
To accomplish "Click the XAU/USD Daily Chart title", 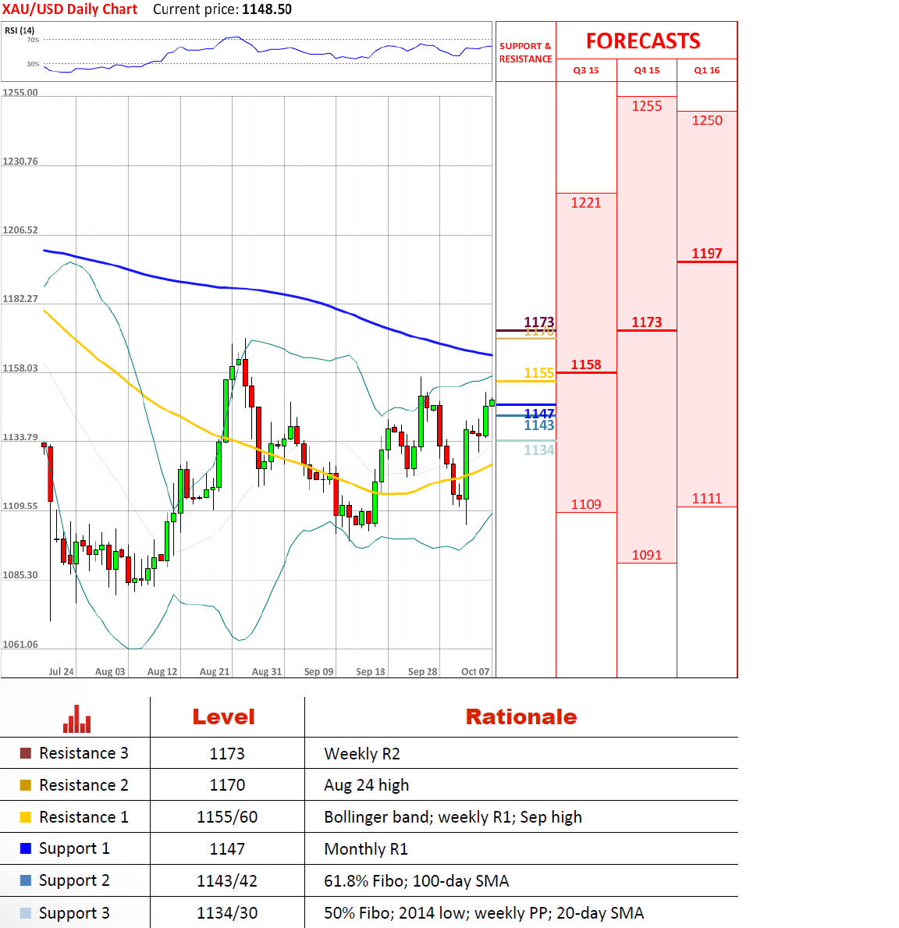I will point(69,9).
